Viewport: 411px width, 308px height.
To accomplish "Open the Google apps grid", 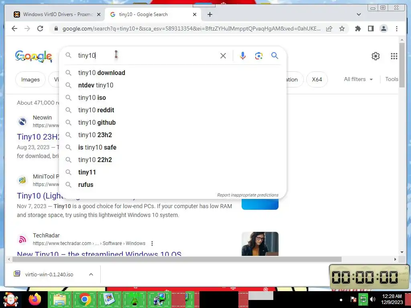I will pos(394,56).
